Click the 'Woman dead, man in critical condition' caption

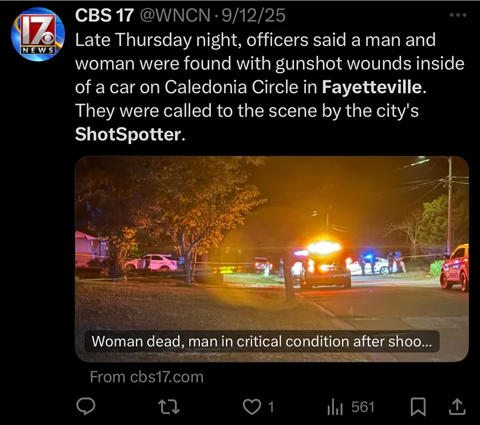tap(262, 341)
